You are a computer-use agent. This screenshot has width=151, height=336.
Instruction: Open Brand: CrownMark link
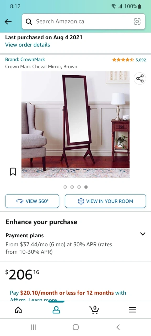[x=25, y=59]
